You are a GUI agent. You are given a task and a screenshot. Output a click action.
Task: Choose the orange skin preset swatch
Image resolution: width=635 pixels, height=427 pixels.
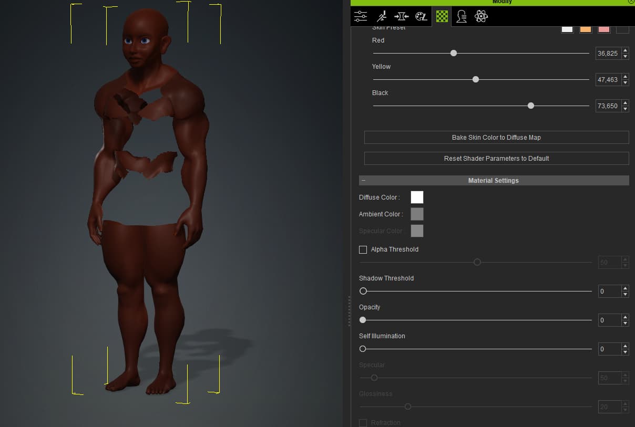point(585,29)
